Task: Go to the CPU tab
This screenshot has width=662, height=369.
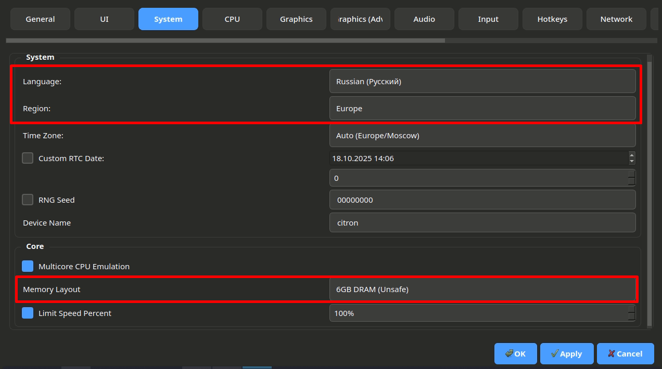Action: [x=232, y=19]
